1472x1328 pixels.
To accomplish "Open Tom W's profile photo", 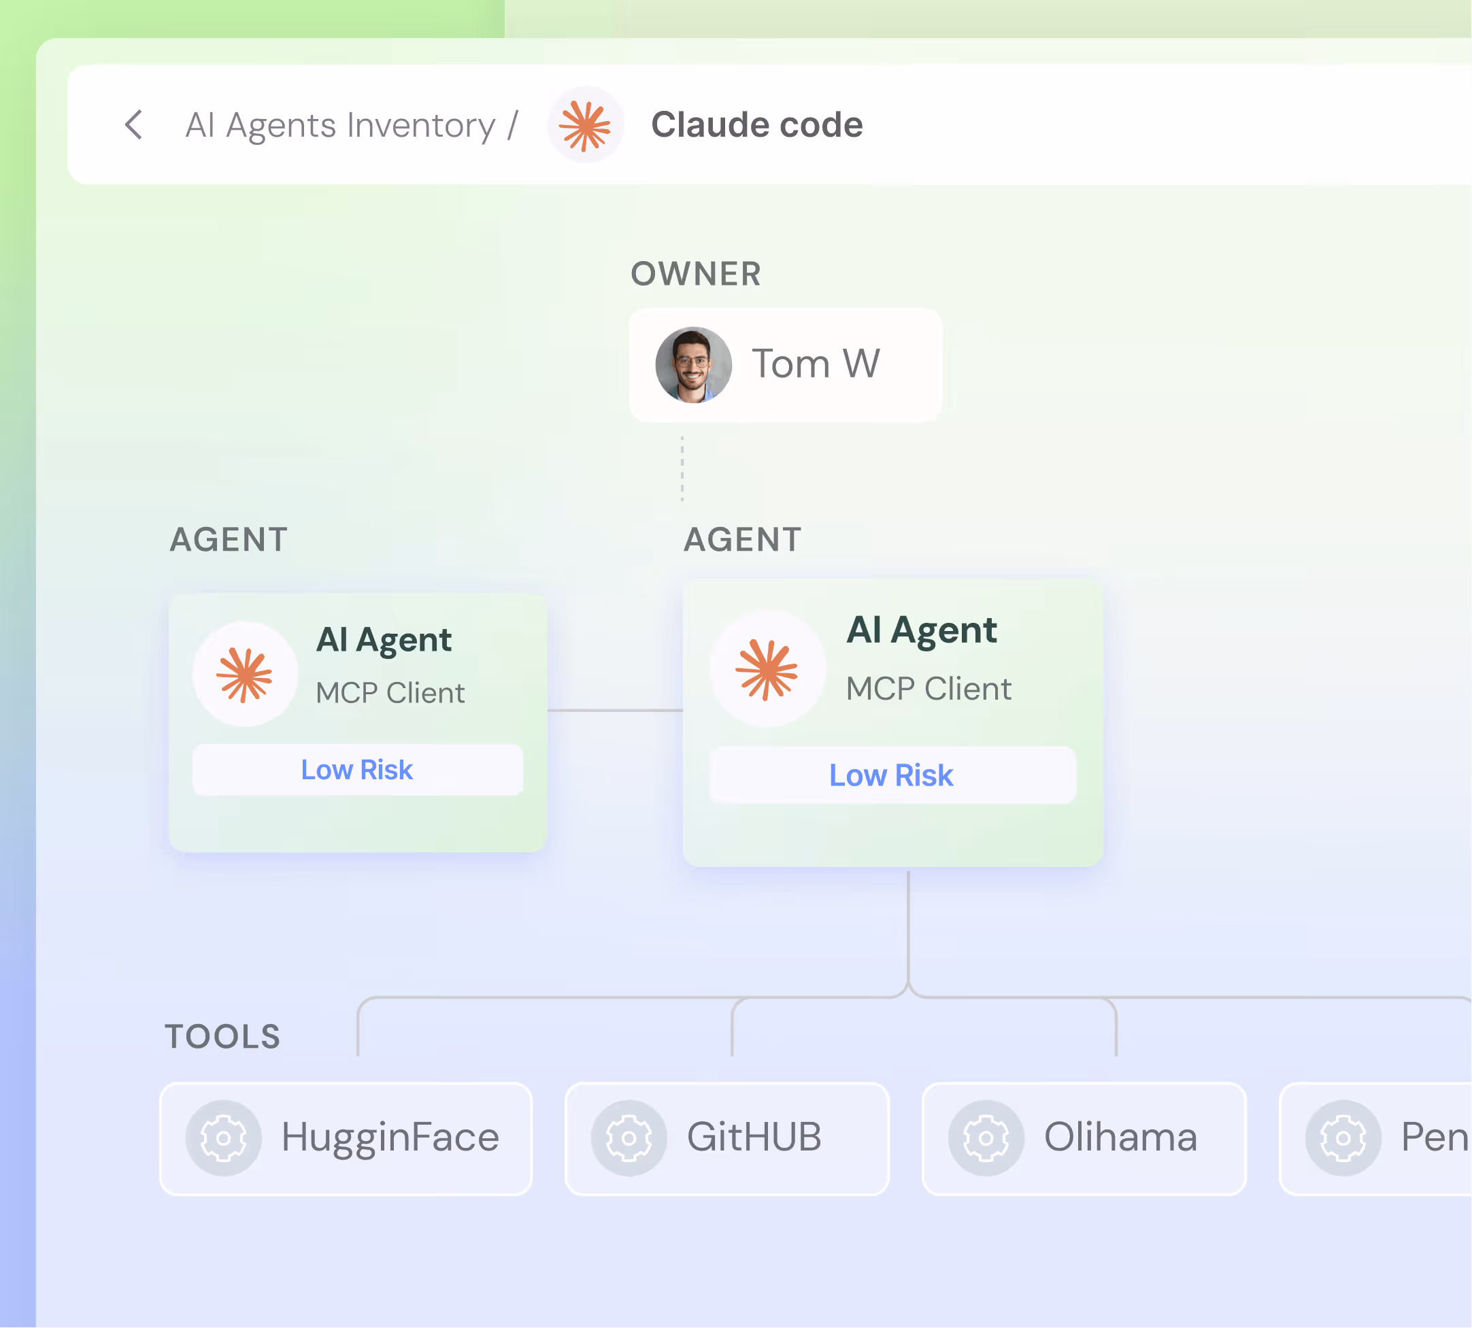I will 693,365.
